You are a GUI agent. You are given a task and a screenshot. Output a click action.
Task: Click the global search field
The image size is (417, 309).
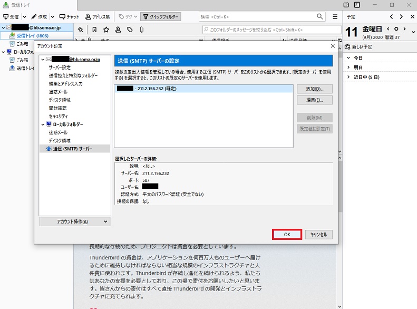pyautogui.click(x=257, y=17)
